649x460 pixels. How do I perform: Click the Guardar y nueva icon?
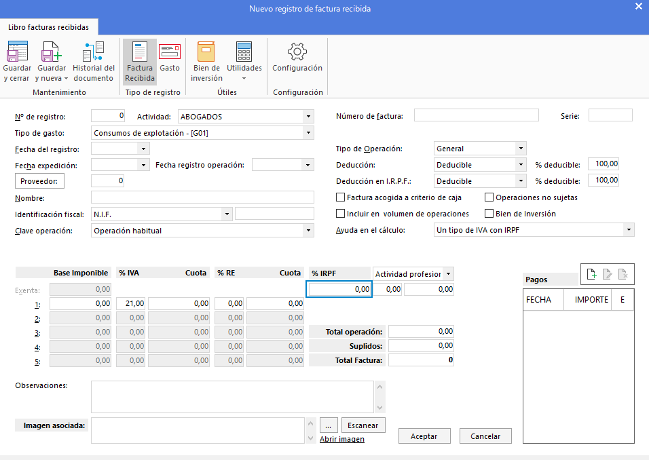[x=52, y=61]
